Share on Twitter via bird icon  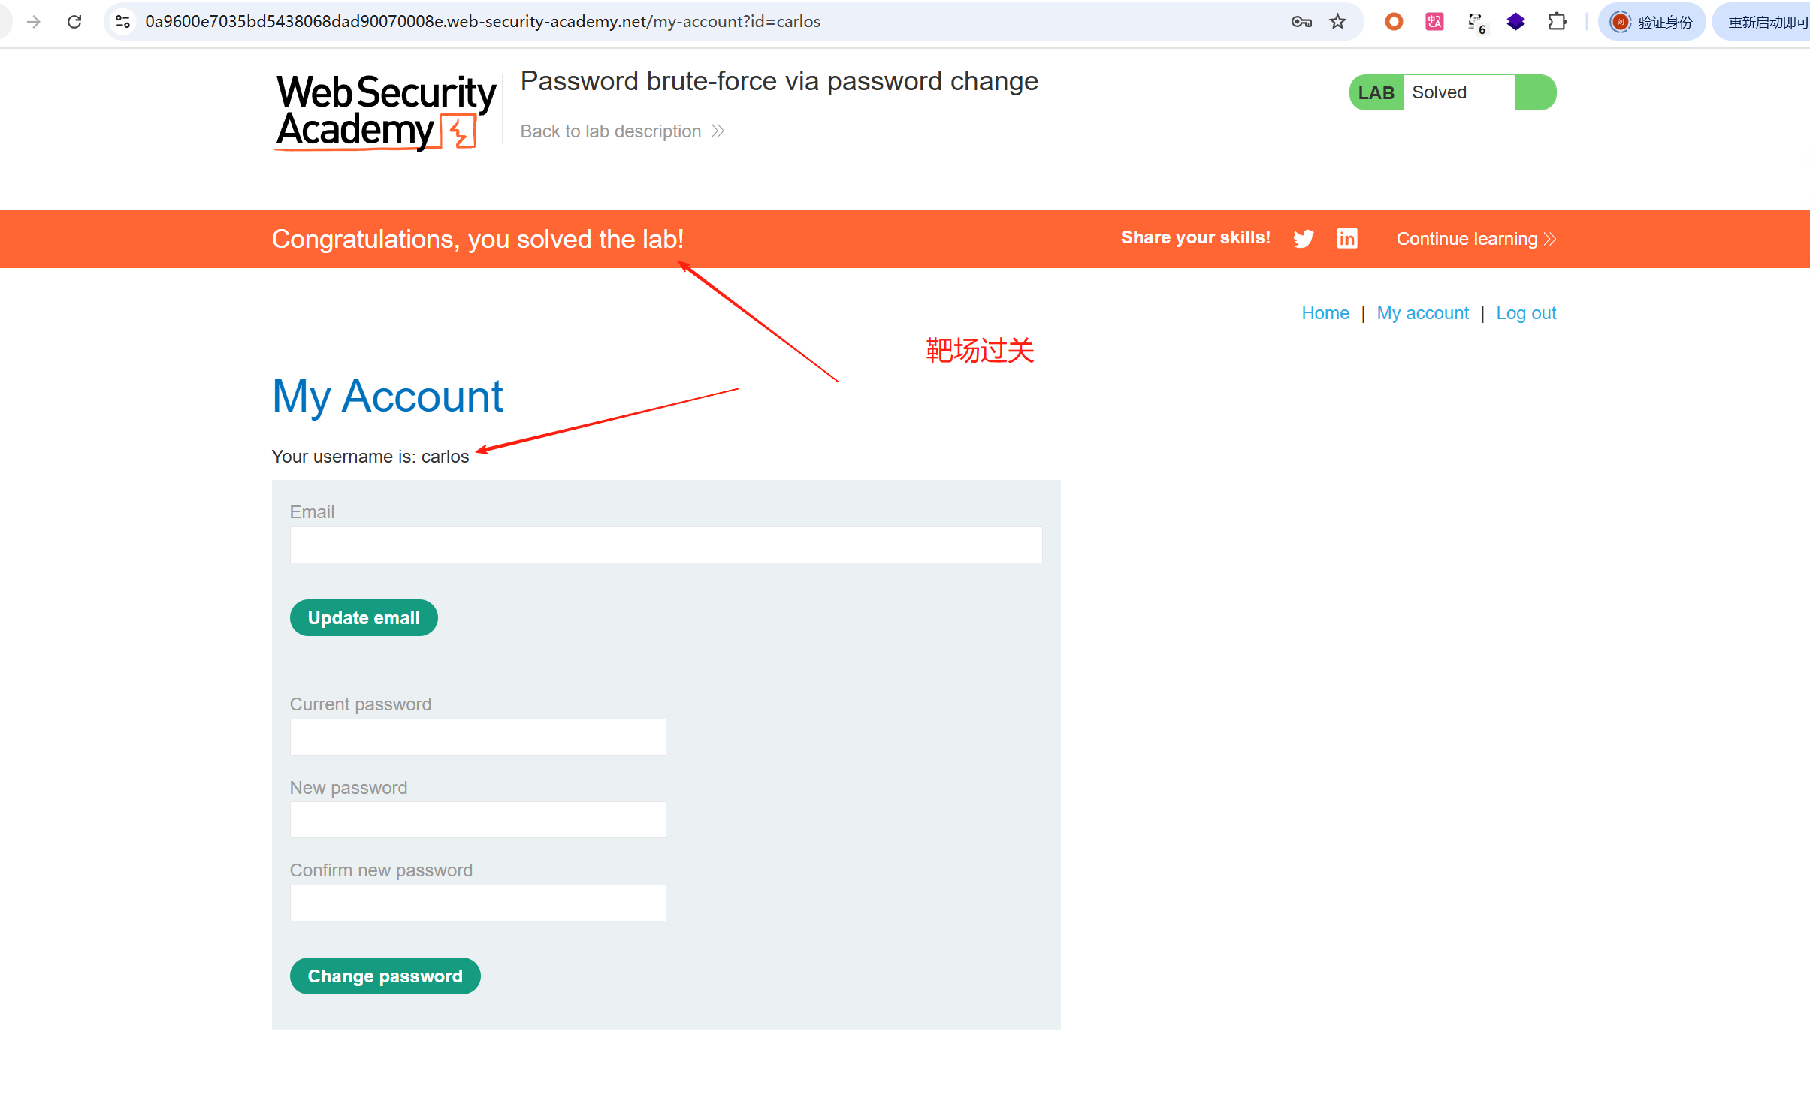point(1304,238)
